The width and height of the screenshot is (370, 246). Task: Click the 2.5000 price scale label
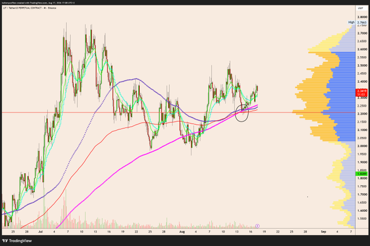pos(362,65)
